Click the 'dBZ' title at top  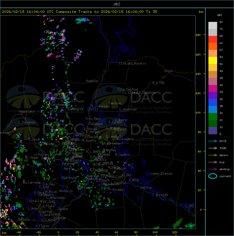(x=117, y=4)
